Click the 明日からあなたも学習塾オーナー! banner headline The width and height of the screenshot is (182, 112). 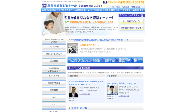(x=89, y=18)
